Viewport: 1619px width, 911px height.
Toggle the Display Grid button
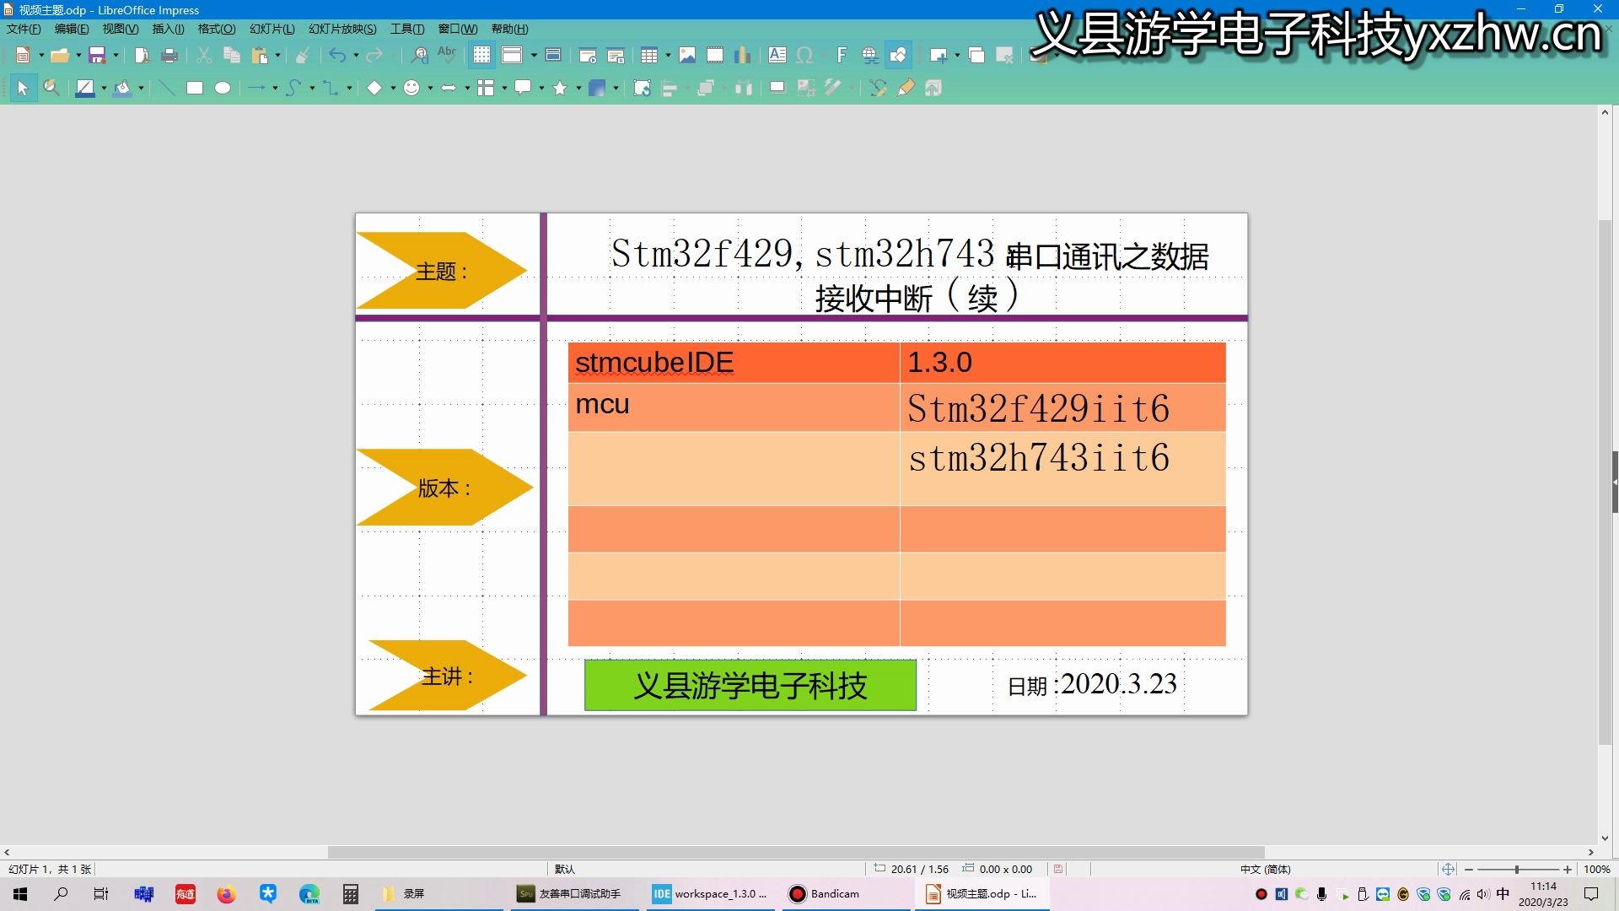tap(481, 56)
